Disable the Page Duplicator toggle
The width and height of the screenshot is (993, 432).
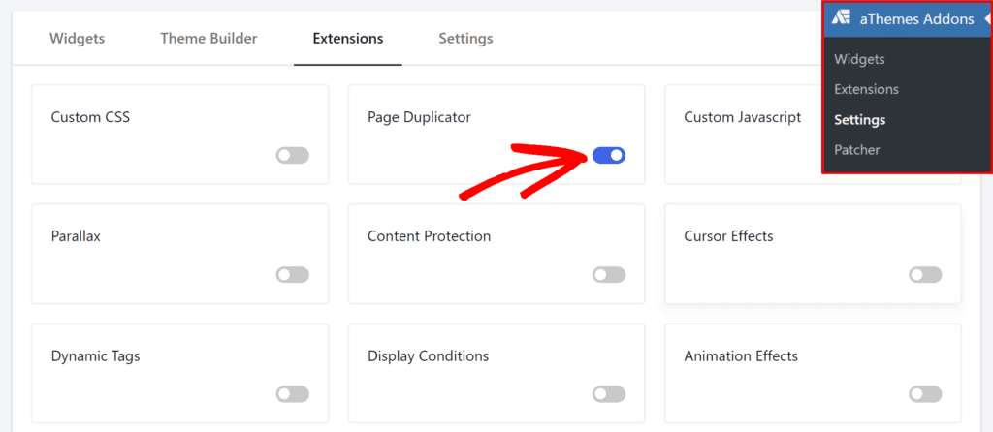click(x=609, y=155)
